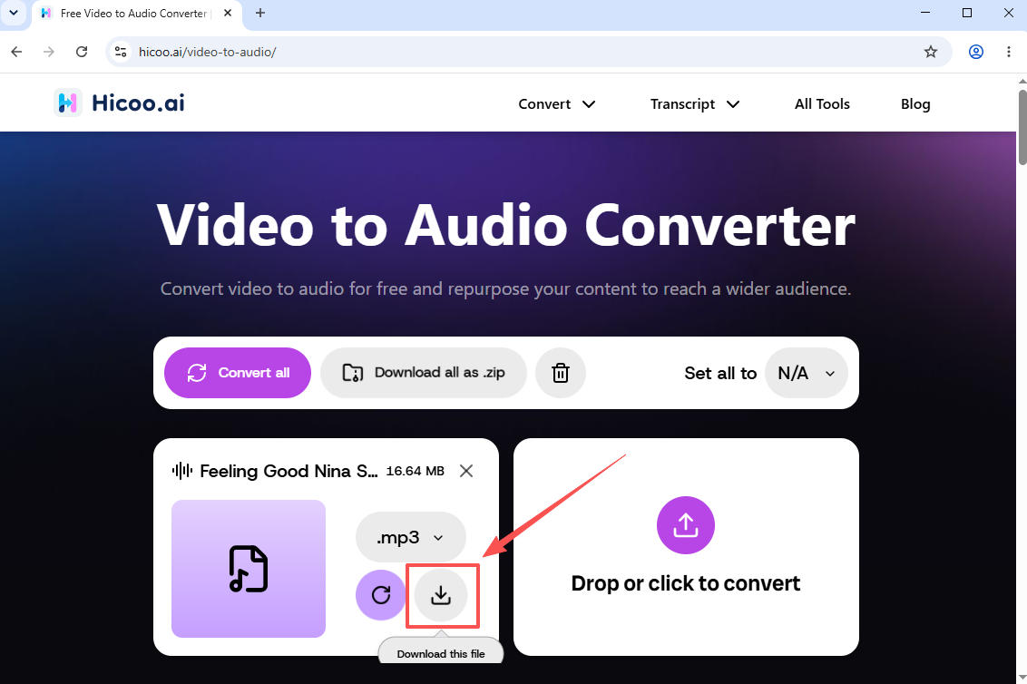Open the .mp3 format dropdown
This screenshot has height=684, width=1027.
[x=411, y=537]
